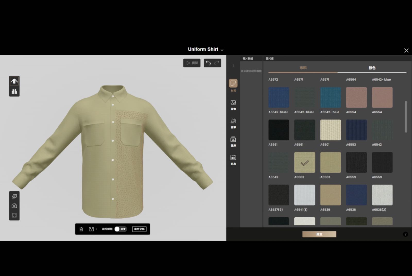This screenshot has height=276, width=412.
Task: Start the simulation play button
Action: click(192, 63)
